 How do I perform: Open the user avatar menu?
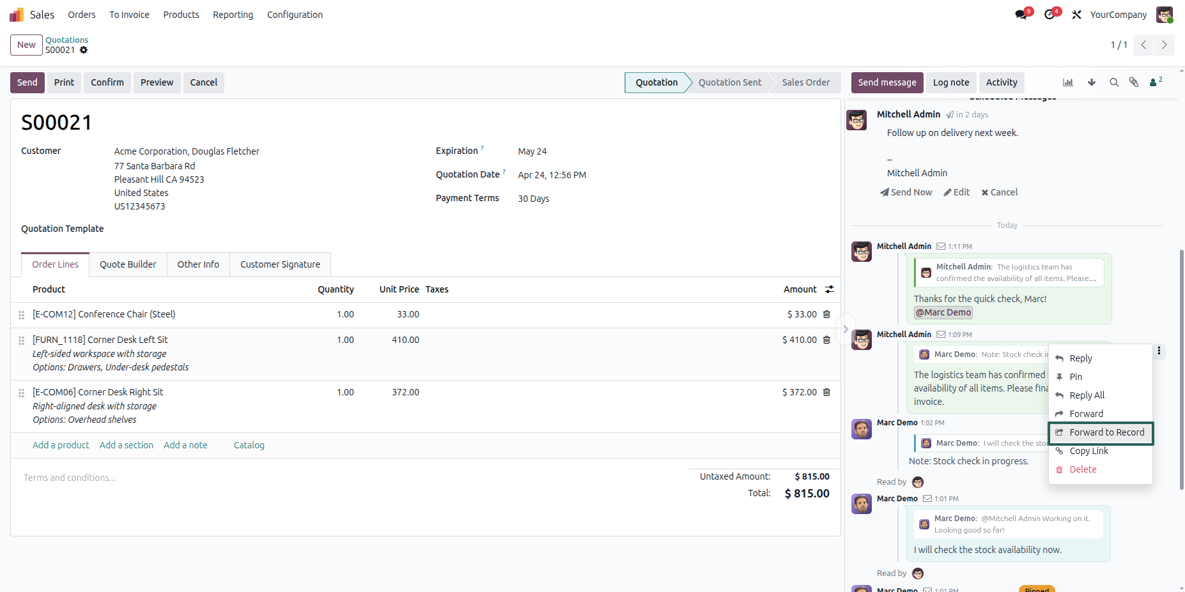tap(1165, 15)
